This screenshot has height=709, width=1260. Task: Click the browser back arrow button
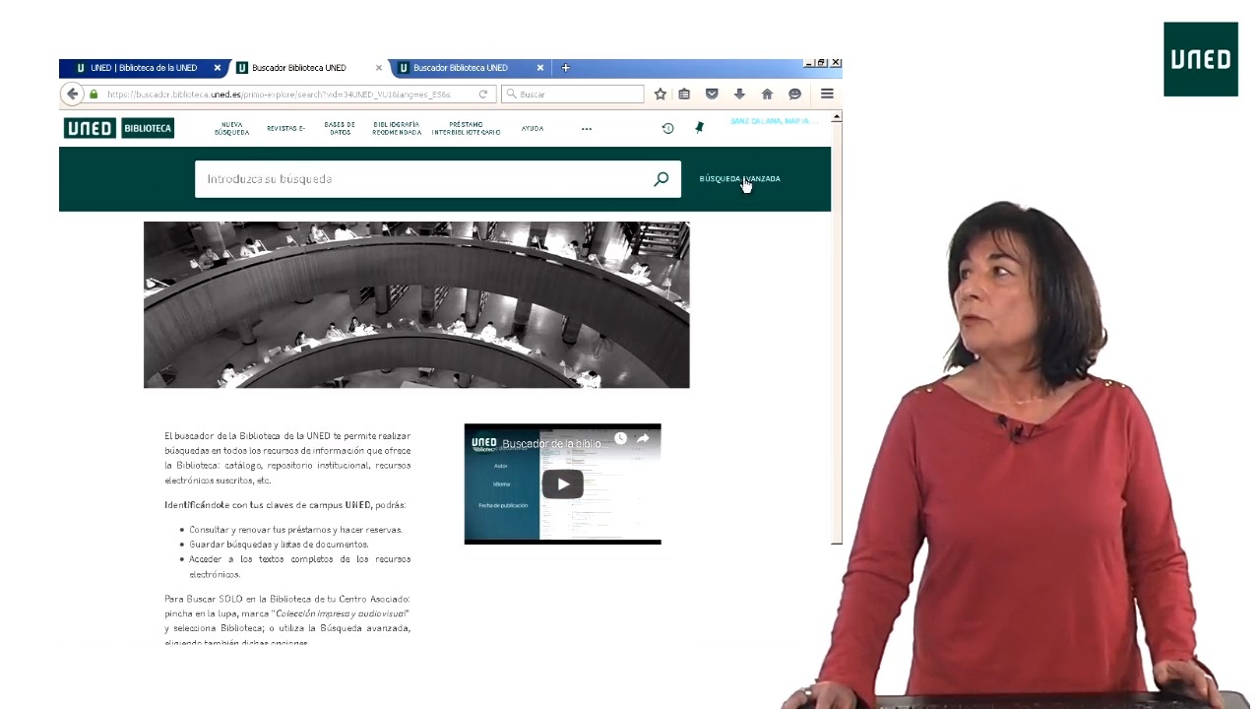coord(72,95)
